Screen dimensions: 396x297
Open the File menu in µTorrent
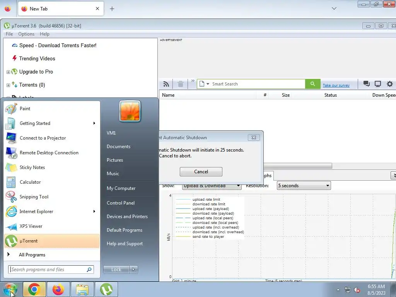(x=9, y=34)
